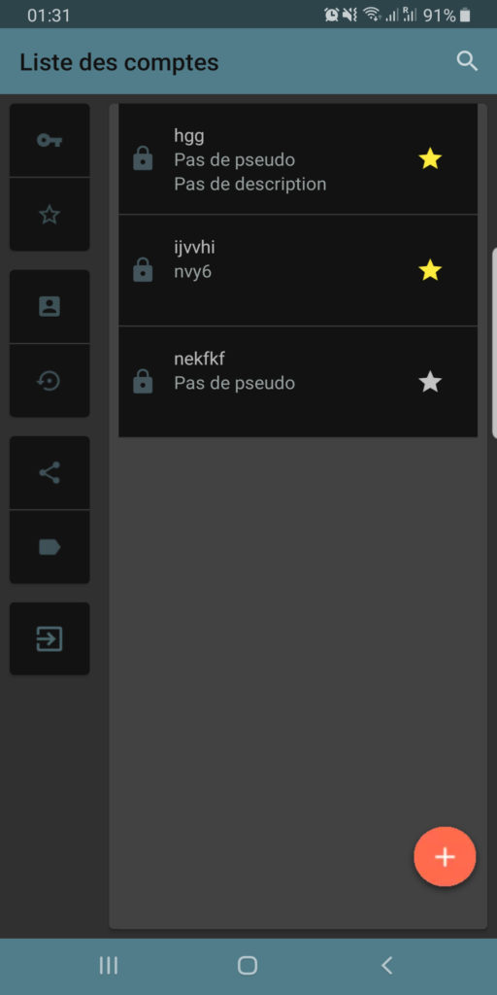Open the history restore sidebar icon
497x995 pixels.
click(50, 381)
